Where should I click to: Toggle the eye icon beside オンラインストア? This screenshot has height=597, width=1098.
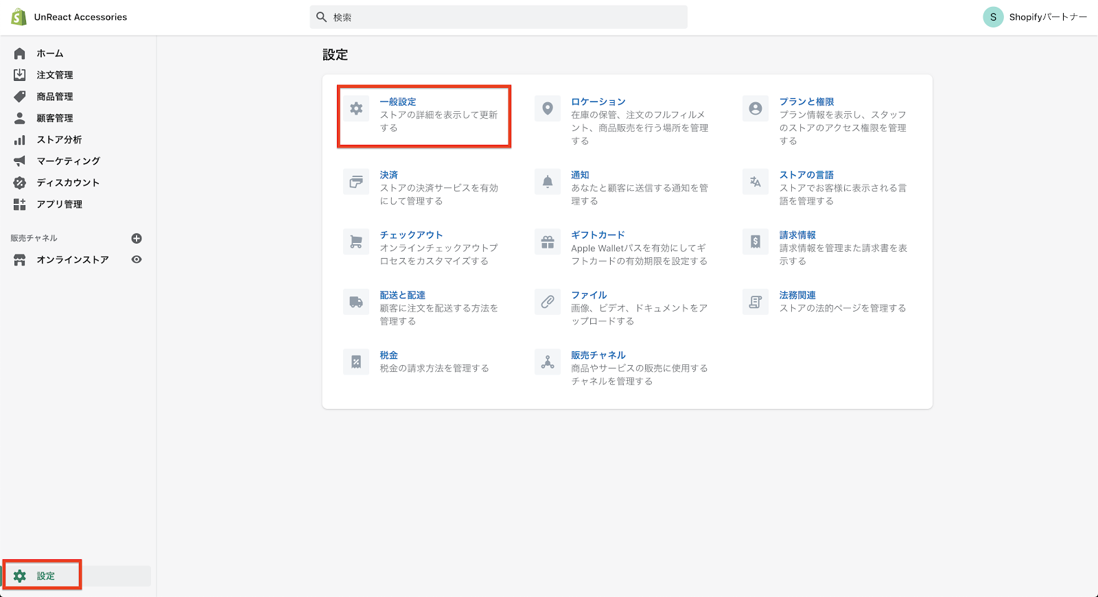tap(137, 259)
